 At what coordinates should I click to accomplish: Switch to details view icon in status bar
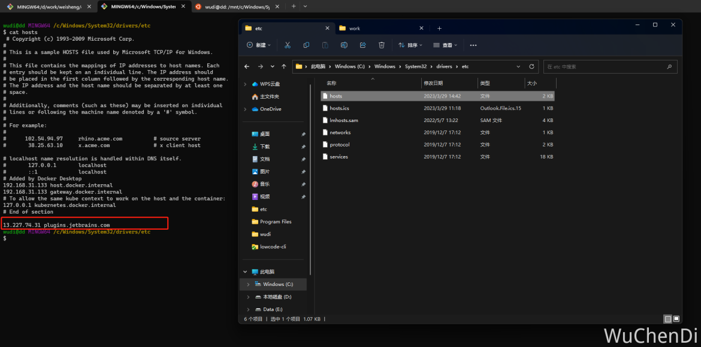click(x=668, y=319)
